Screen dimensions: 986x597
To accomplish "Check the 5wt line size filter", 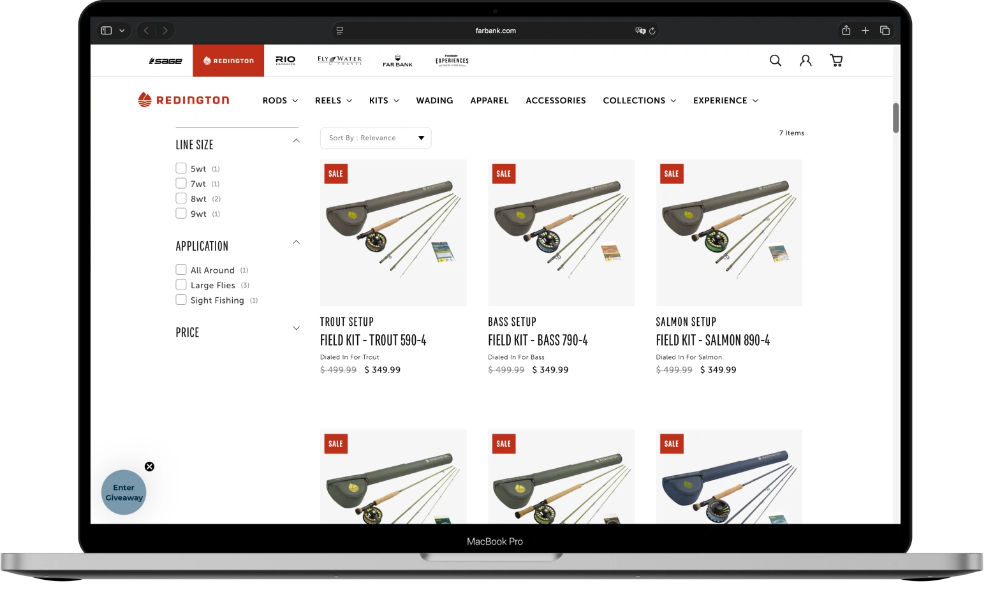I will pos(181,168).
